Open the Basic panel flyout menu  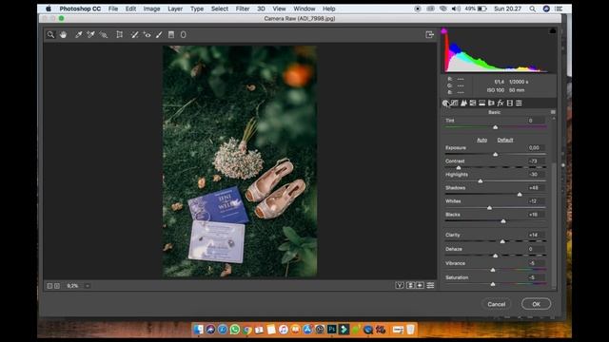(x=553, y=112)
